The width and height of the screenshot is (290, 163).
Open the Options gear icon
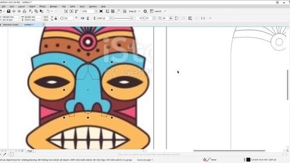(x=145, y=11)
